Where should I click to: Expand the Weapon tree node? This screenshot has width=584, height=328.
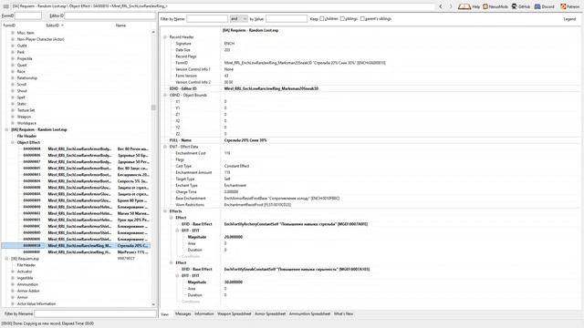coord(13,117)
